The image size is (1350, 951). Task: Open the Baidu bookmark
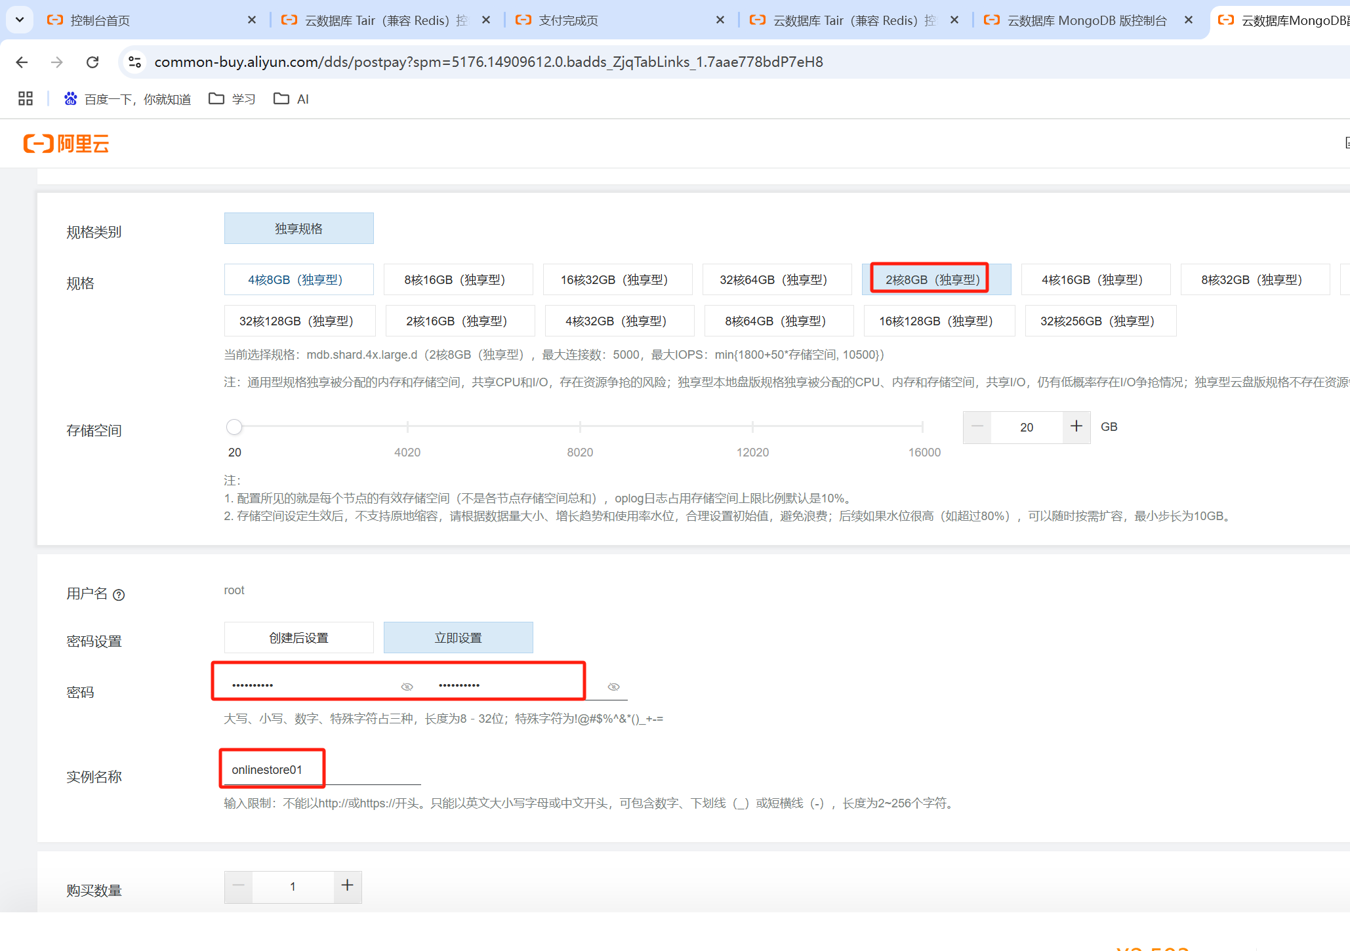[127, 99]
